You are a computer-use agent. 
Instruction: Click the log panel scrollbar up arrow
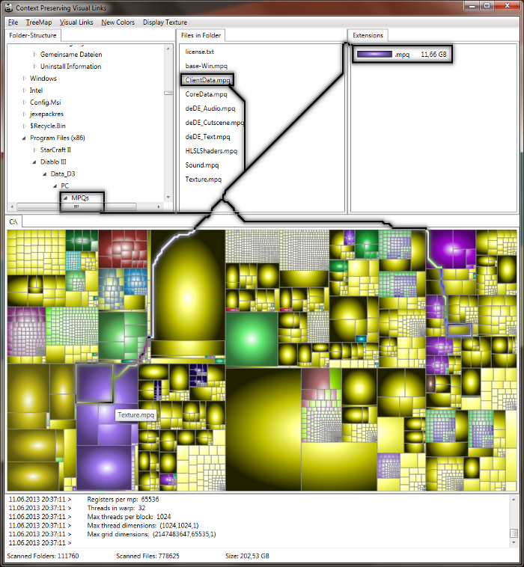[513, 500]
